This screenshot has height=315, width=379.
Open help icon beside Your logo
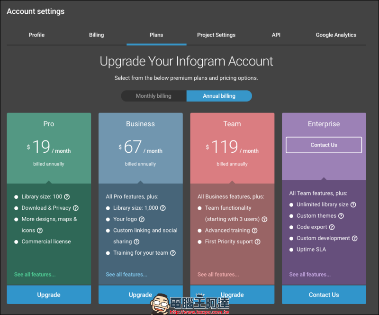[x=142, y=219]
